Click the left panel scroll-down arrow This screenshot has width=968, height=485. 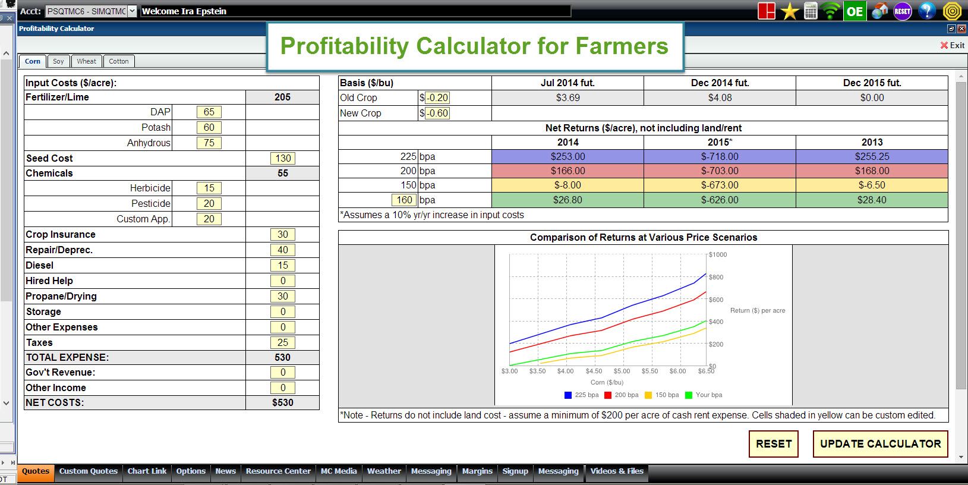(x=6, y=402)
